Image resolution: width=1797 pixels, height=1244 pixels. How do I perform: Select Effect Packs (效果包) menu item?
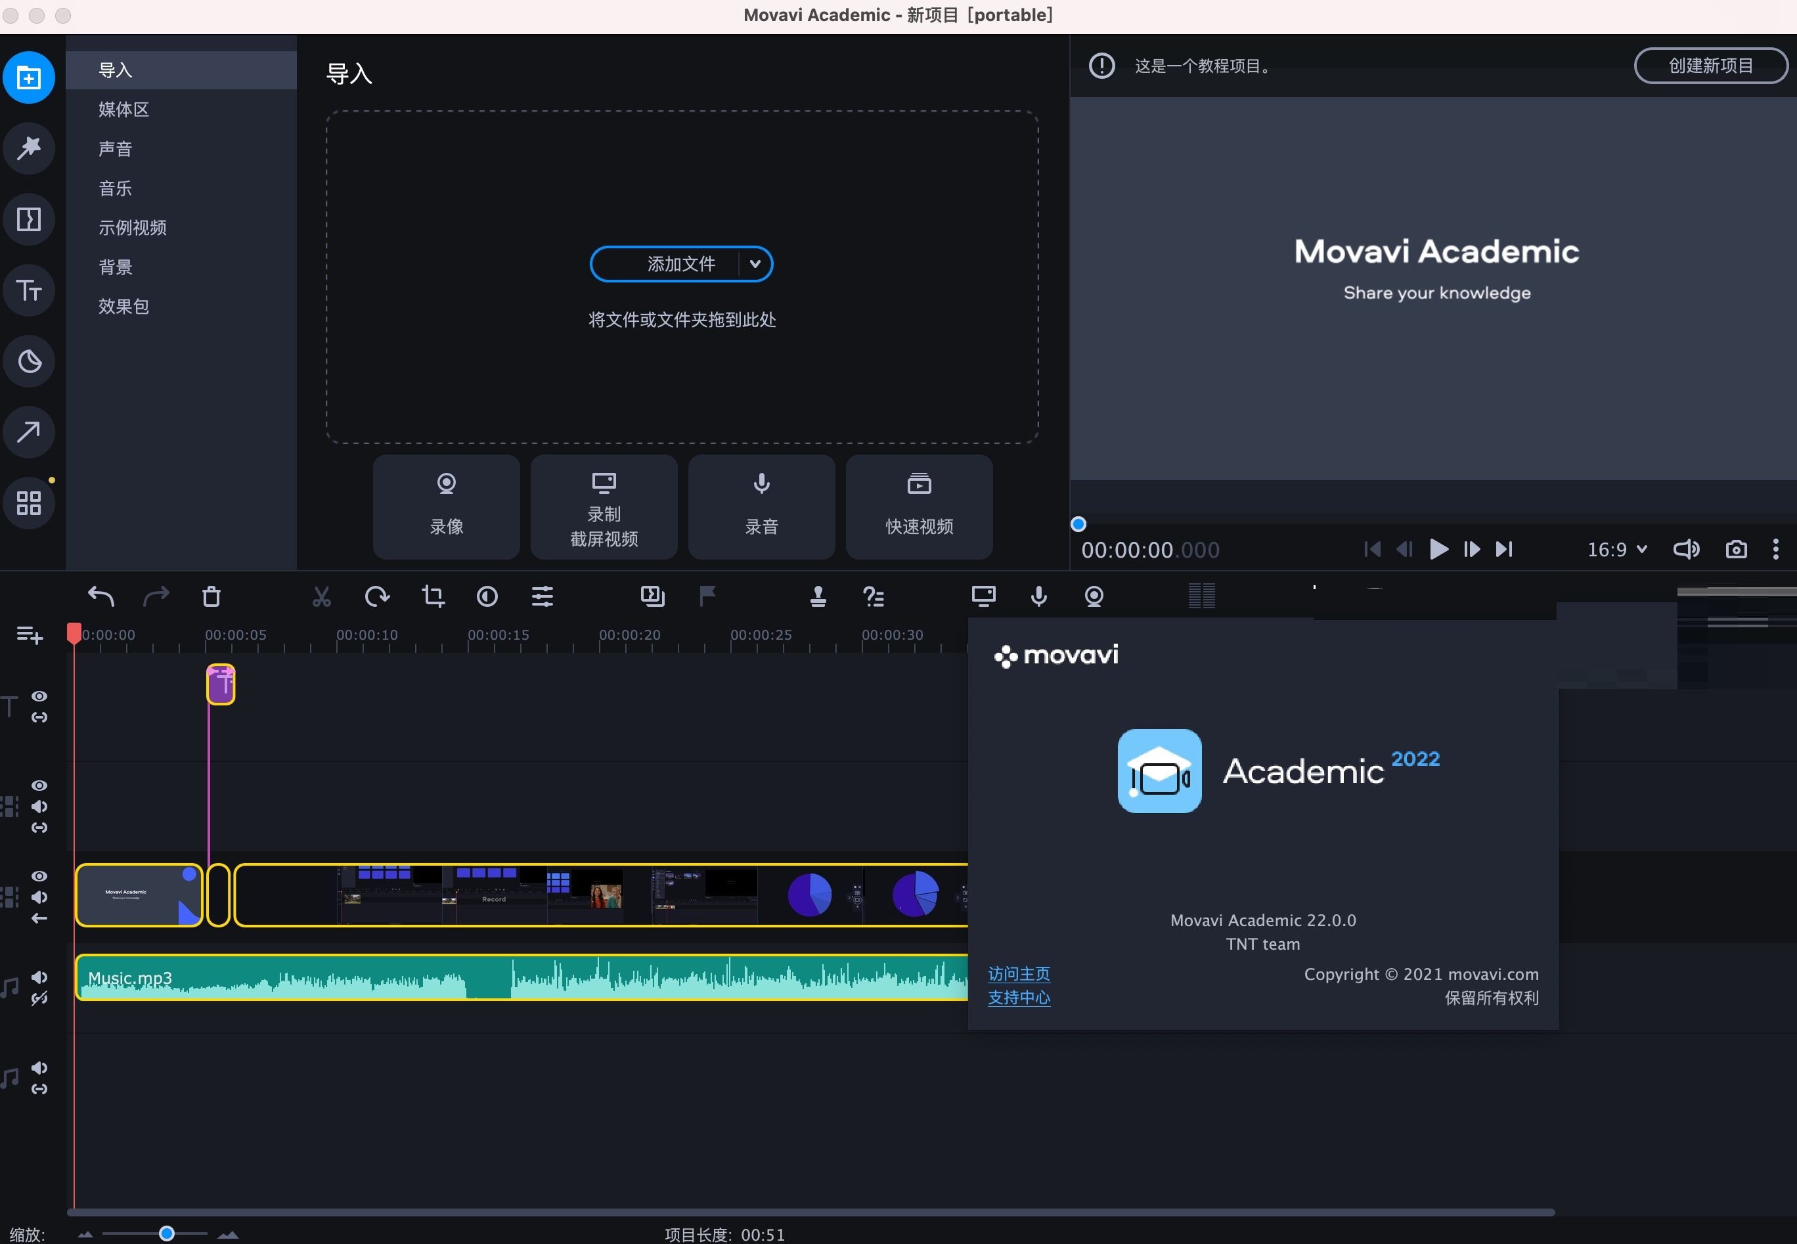[181, 306]
